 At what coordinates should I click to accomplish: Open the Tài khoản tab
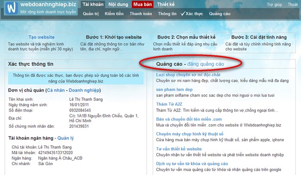[x=93, y=4]
